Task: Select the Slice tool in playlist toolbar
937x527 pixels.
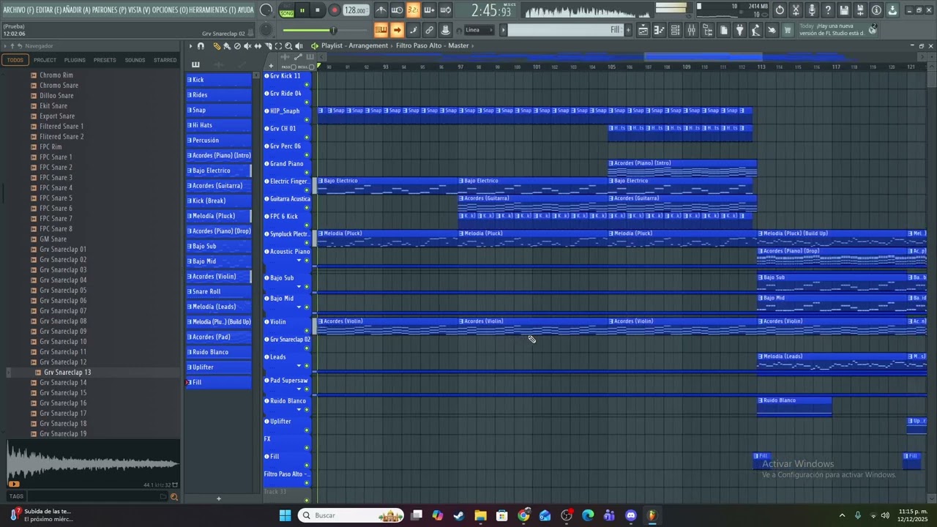Action: click(268, 46)
